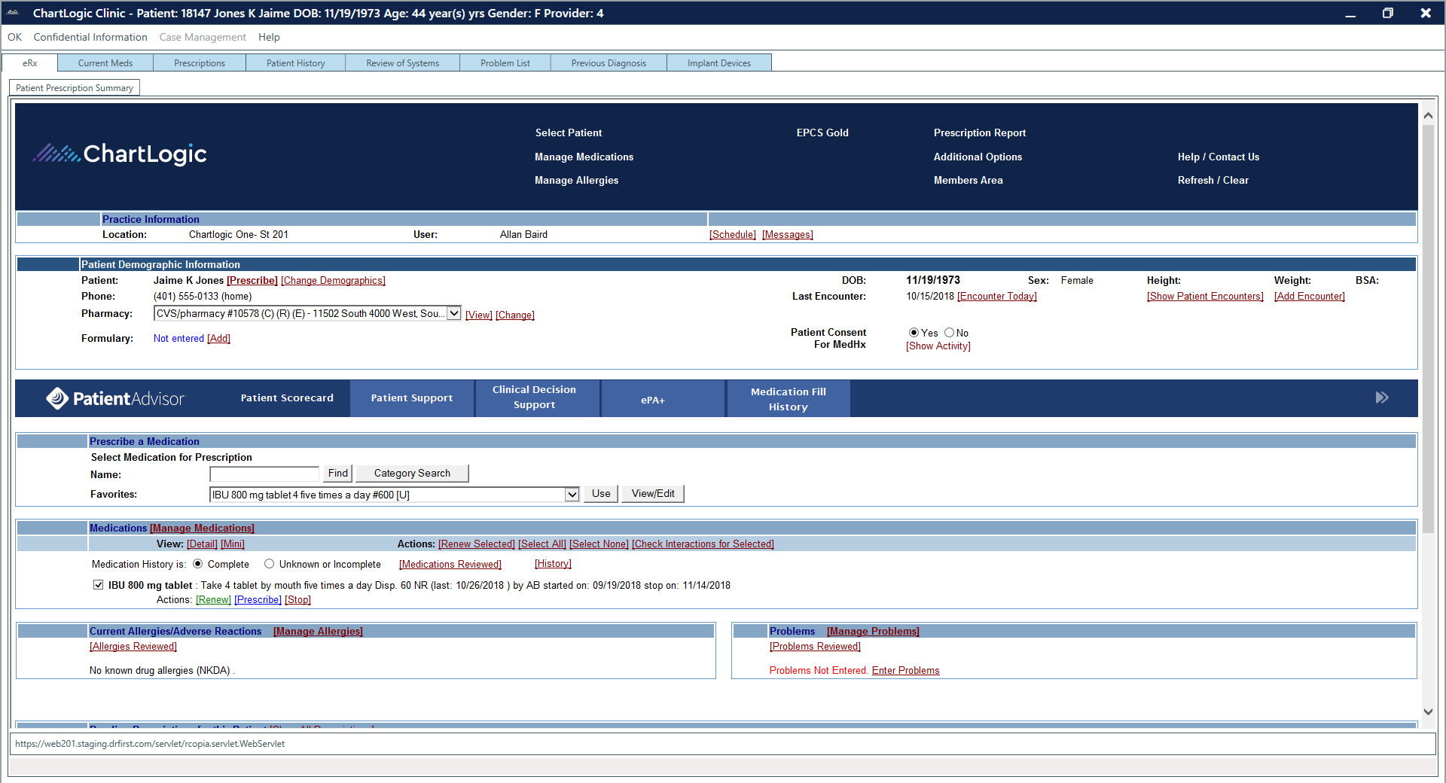
Task: Select Unknown or Incomplete medication history
Action: click(270, 563)
